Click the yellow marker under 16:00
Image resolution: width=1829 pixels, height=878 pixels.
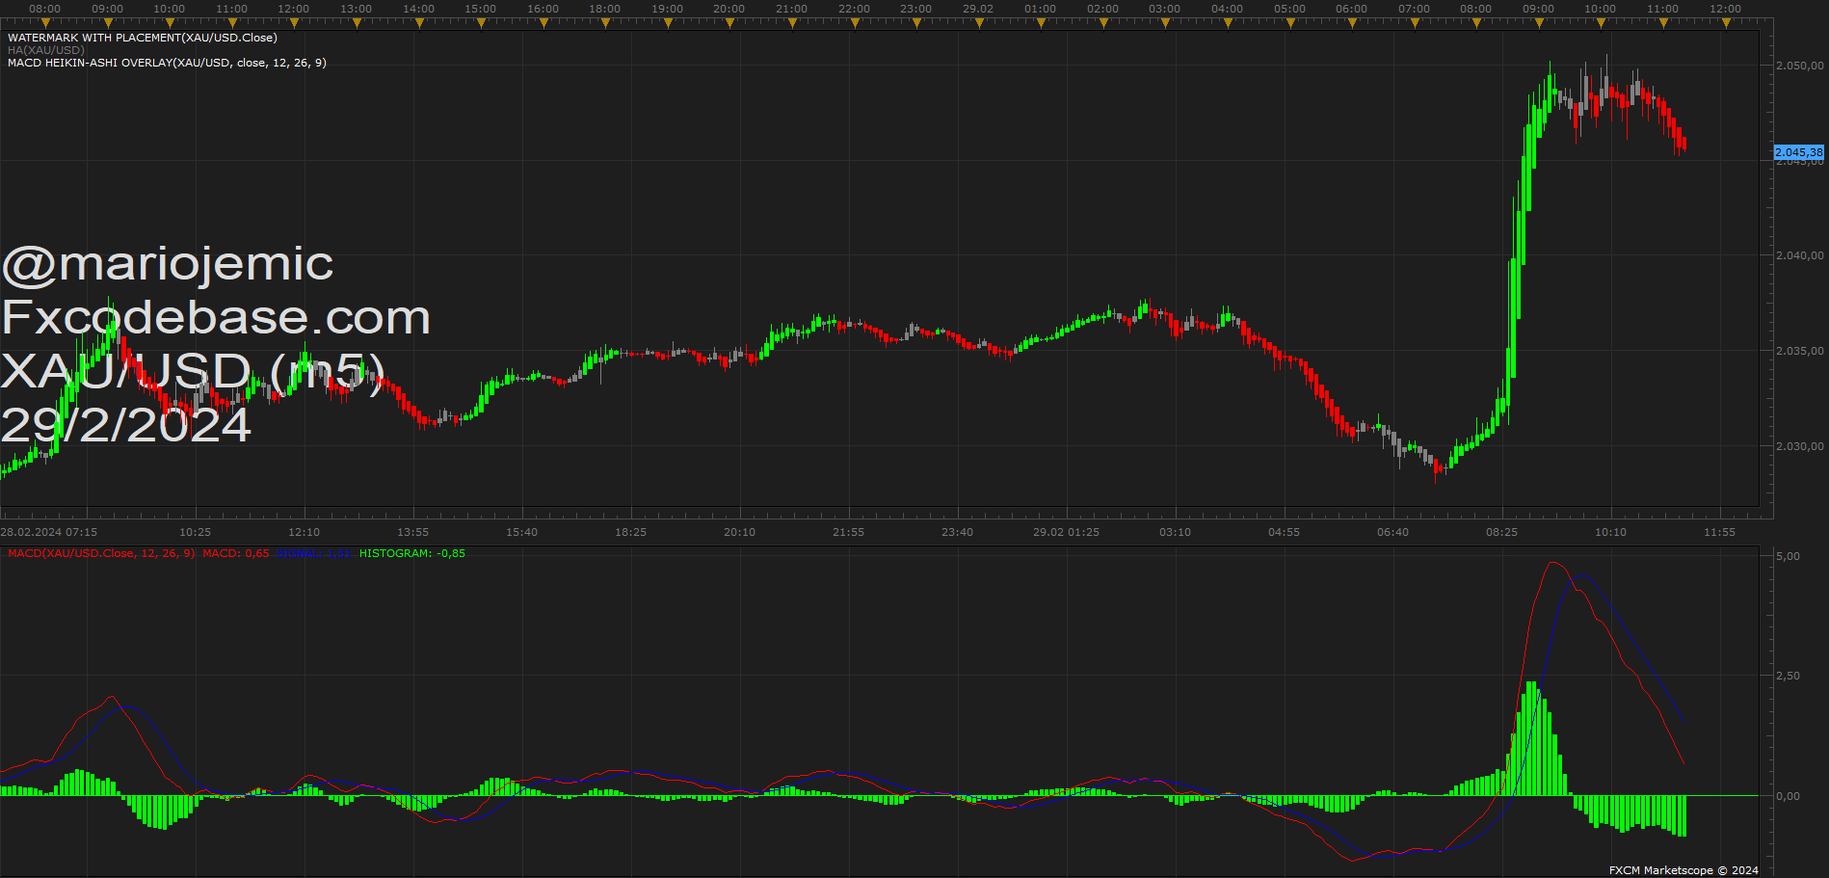point(543,23)
